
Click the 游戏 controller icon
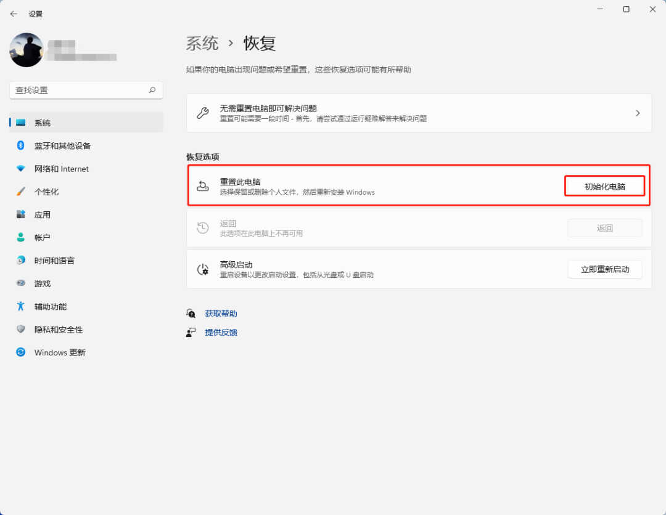point(20,283)
